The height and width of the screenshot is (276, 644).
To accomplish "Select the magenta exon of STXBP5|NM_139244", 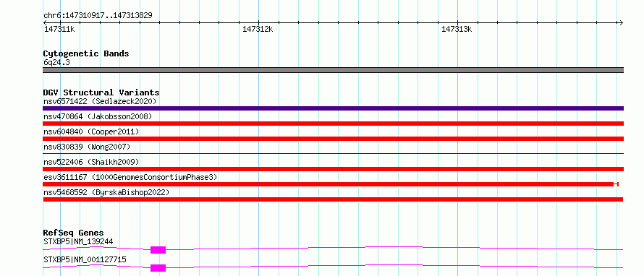I will point(158,250).
